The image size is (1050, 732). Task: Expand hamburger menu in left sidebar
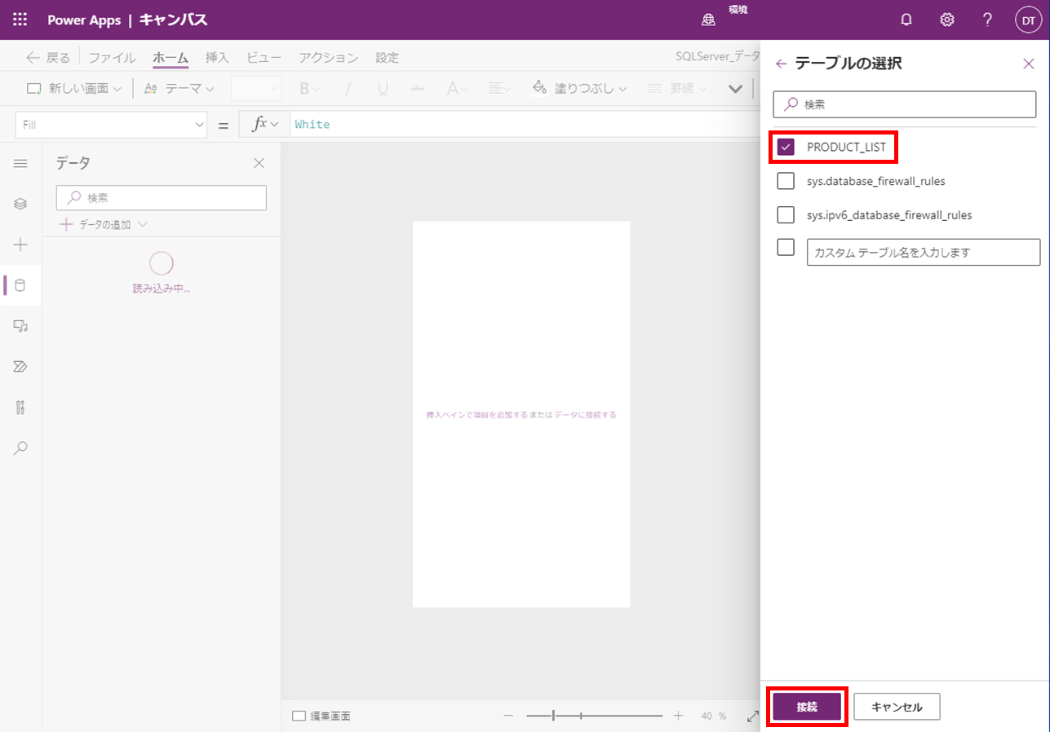coord(20,163)
